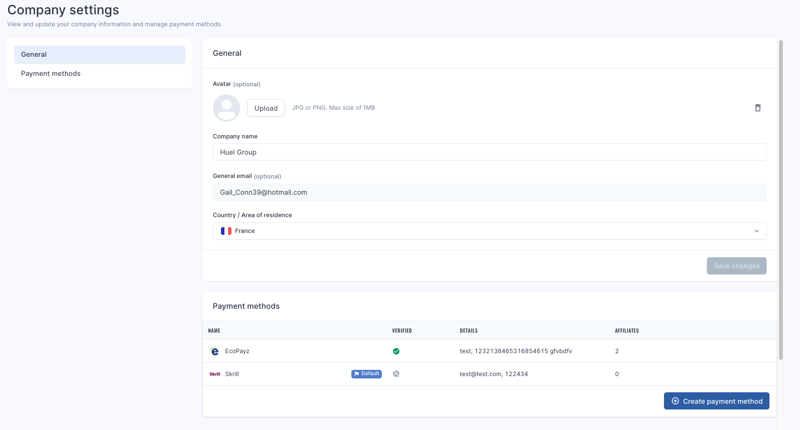Click the France flag icon

pyautogui.click(x=226, y=231)
